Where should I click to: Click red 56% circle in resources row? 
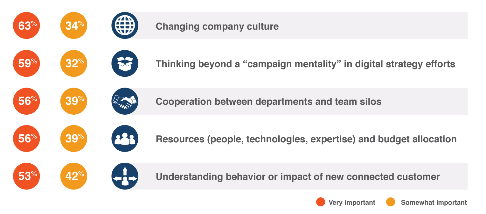26,139
